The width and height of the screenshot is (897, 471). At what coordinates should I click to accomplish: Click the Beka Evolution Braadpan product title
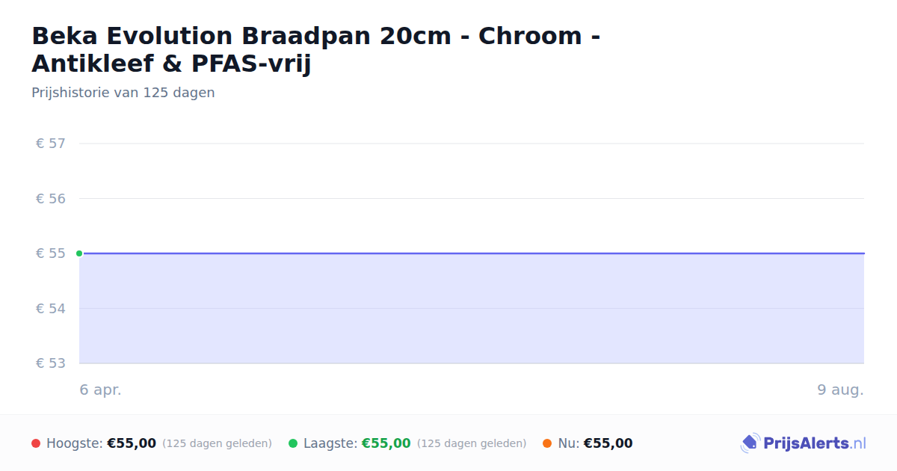tap(315, 49)
